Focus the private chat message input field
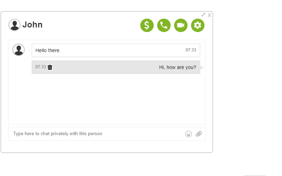 tap(95, 134)
